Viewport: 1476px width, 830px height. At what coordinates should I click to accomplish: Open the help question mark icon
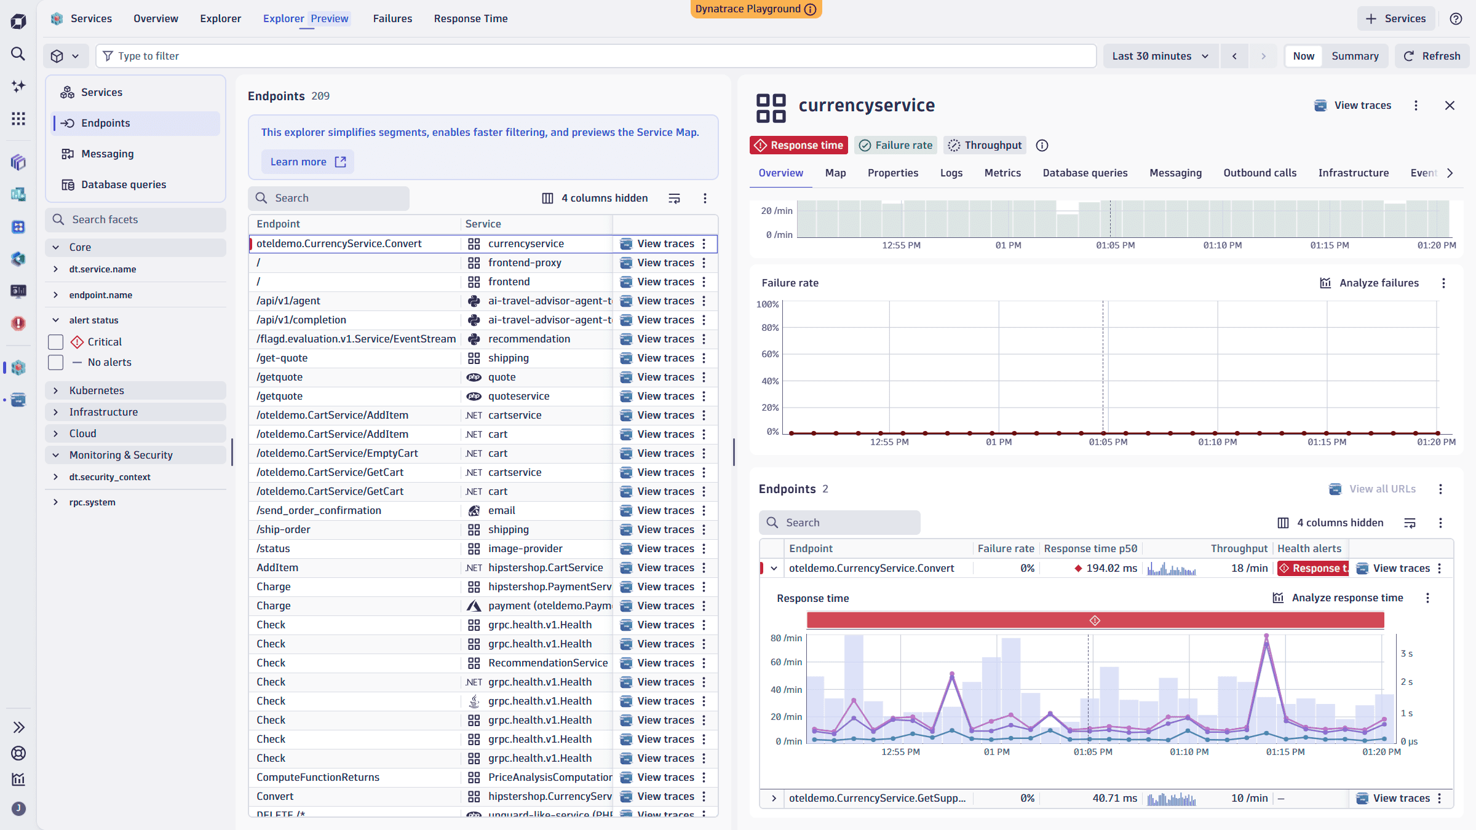[x=1456, y=18]
